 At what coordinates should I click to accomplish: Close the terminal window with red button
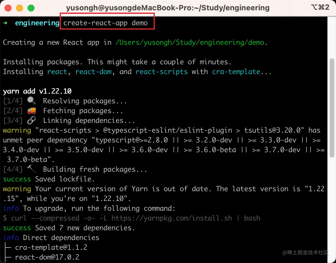(8, 8)
